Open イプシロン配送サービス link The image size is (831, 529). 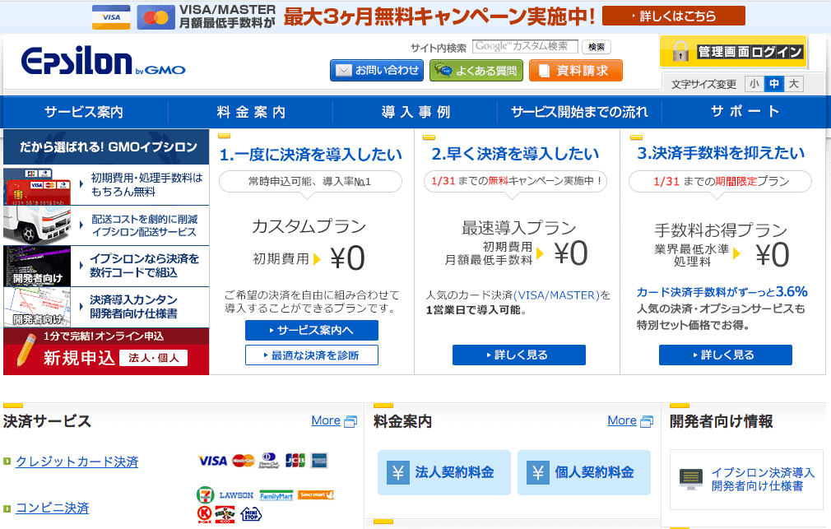coord(144,225)
